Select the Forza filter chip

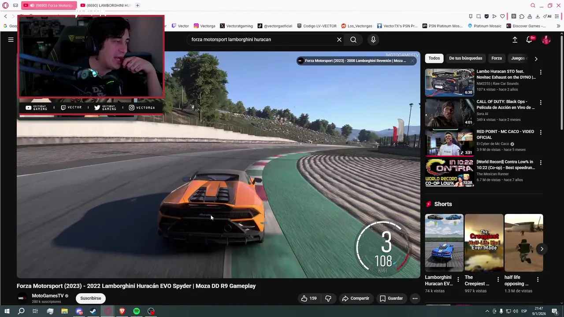click(x=497, y=58)
